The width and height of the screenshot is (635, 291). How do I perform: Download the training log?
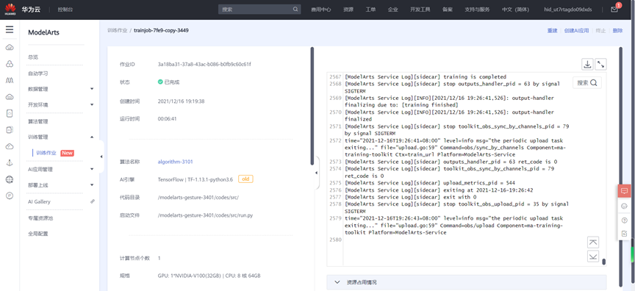[x=587, y=64]
